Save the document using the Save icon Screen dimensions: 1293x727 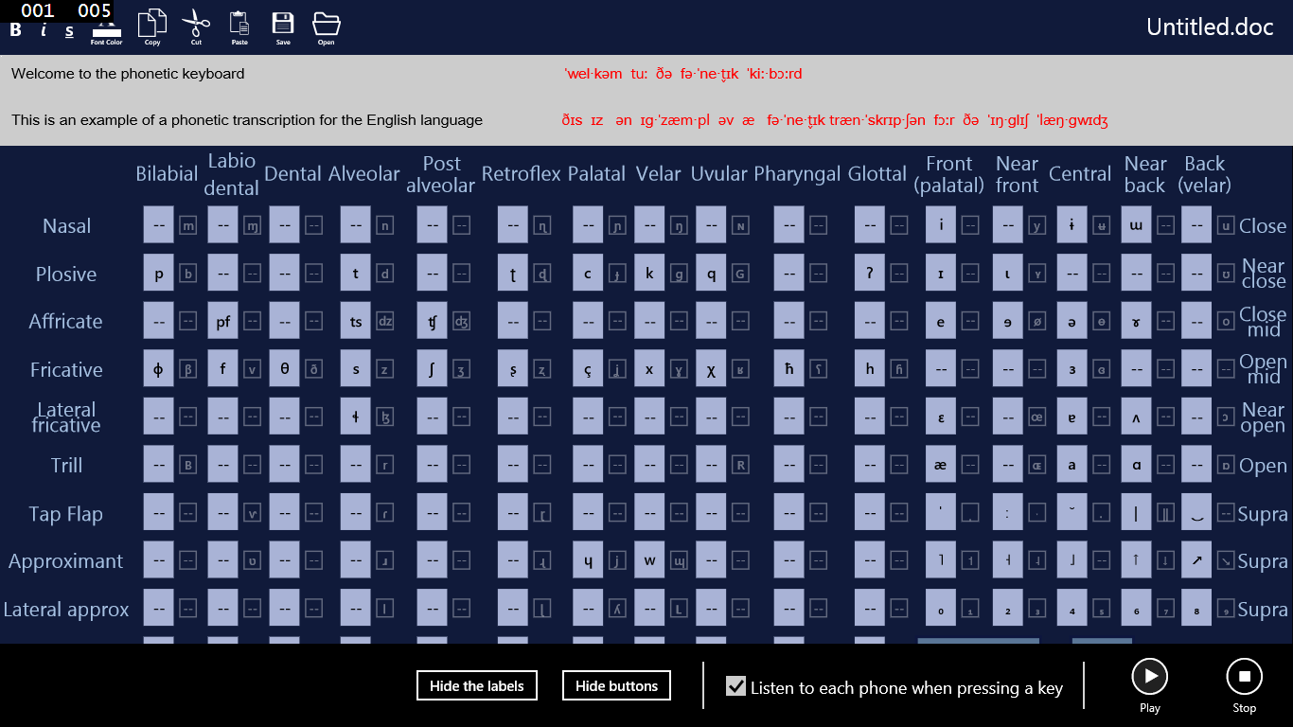coord(282,24)
